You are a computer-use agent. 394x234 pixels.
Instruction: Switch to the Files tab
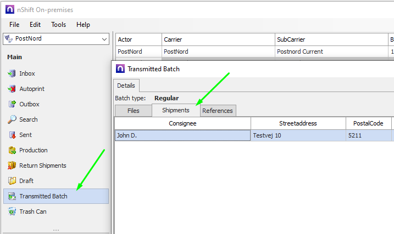(x=133, y=111)
